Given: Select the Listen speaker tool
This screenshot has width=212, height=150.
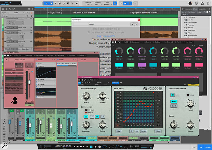Looking at the screenshot, I should [77, 3].
